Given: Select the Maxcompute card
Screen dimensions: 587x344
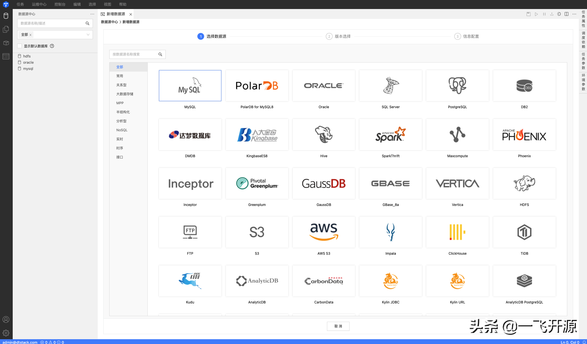Looking at the screenshot, I should coord(457,135).
